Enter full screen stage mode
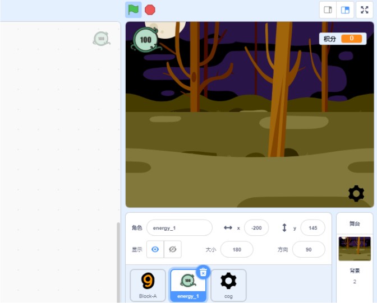 coord(365,10)
